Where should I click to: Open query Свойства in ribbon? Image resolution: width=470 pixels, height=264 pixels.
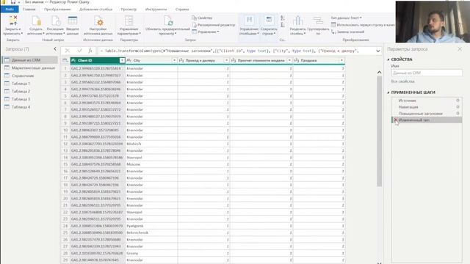tap(202, 18)
